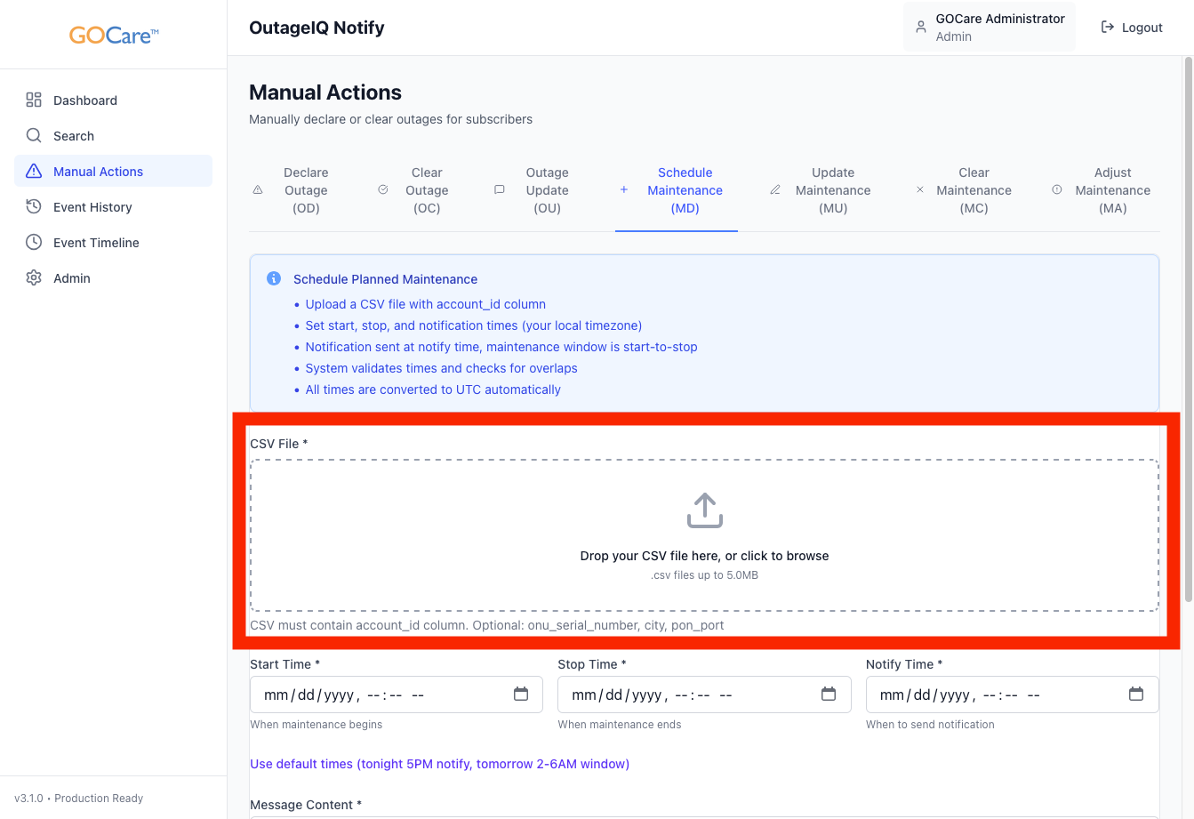
Task: Open the Start Time calendar picker icon
Action: [521, 695]
